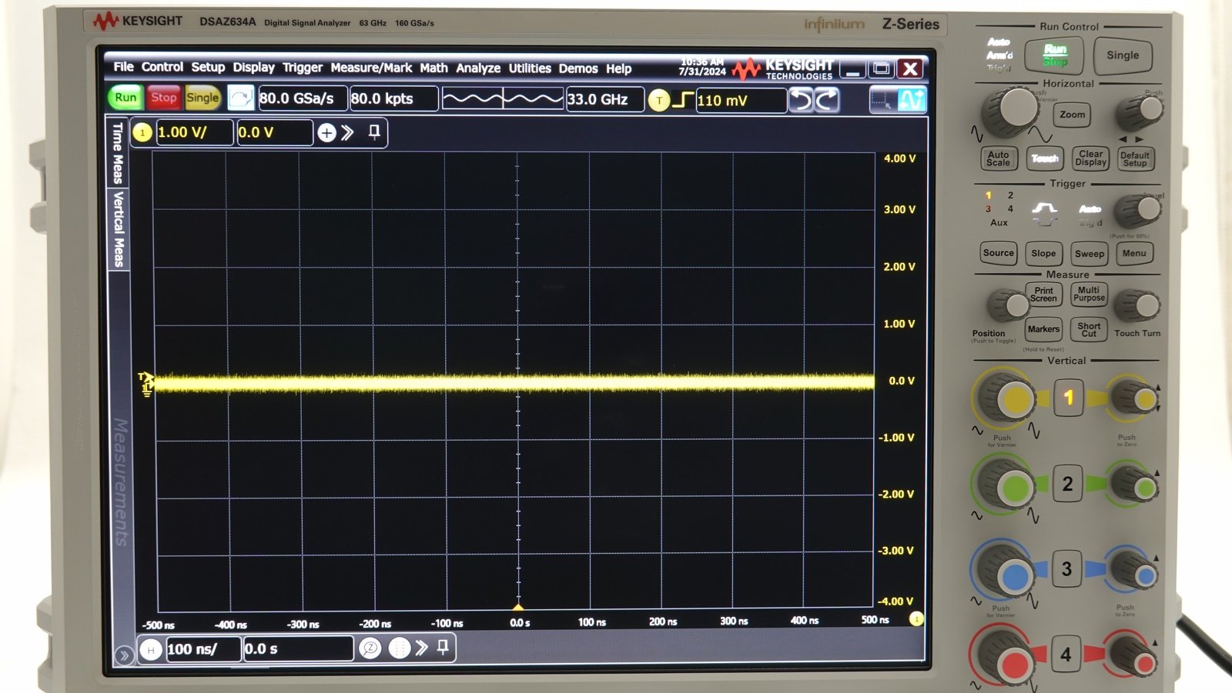Click the undo arrow icon

tap(802, 100)
